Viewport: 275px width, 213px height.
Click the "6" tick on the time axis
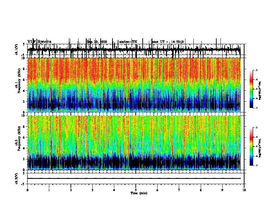pos(158,190)
